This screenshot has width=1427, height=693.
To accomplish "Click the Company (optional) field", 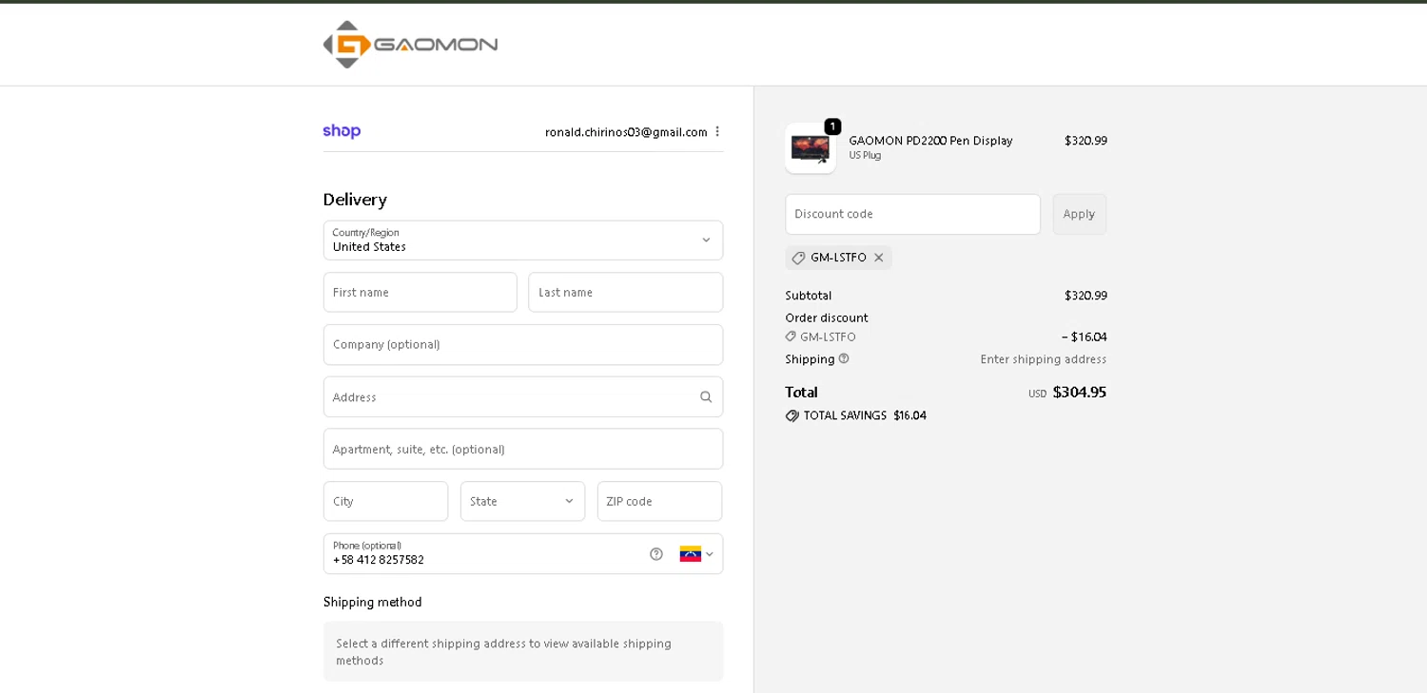I will tap(523, 345).
